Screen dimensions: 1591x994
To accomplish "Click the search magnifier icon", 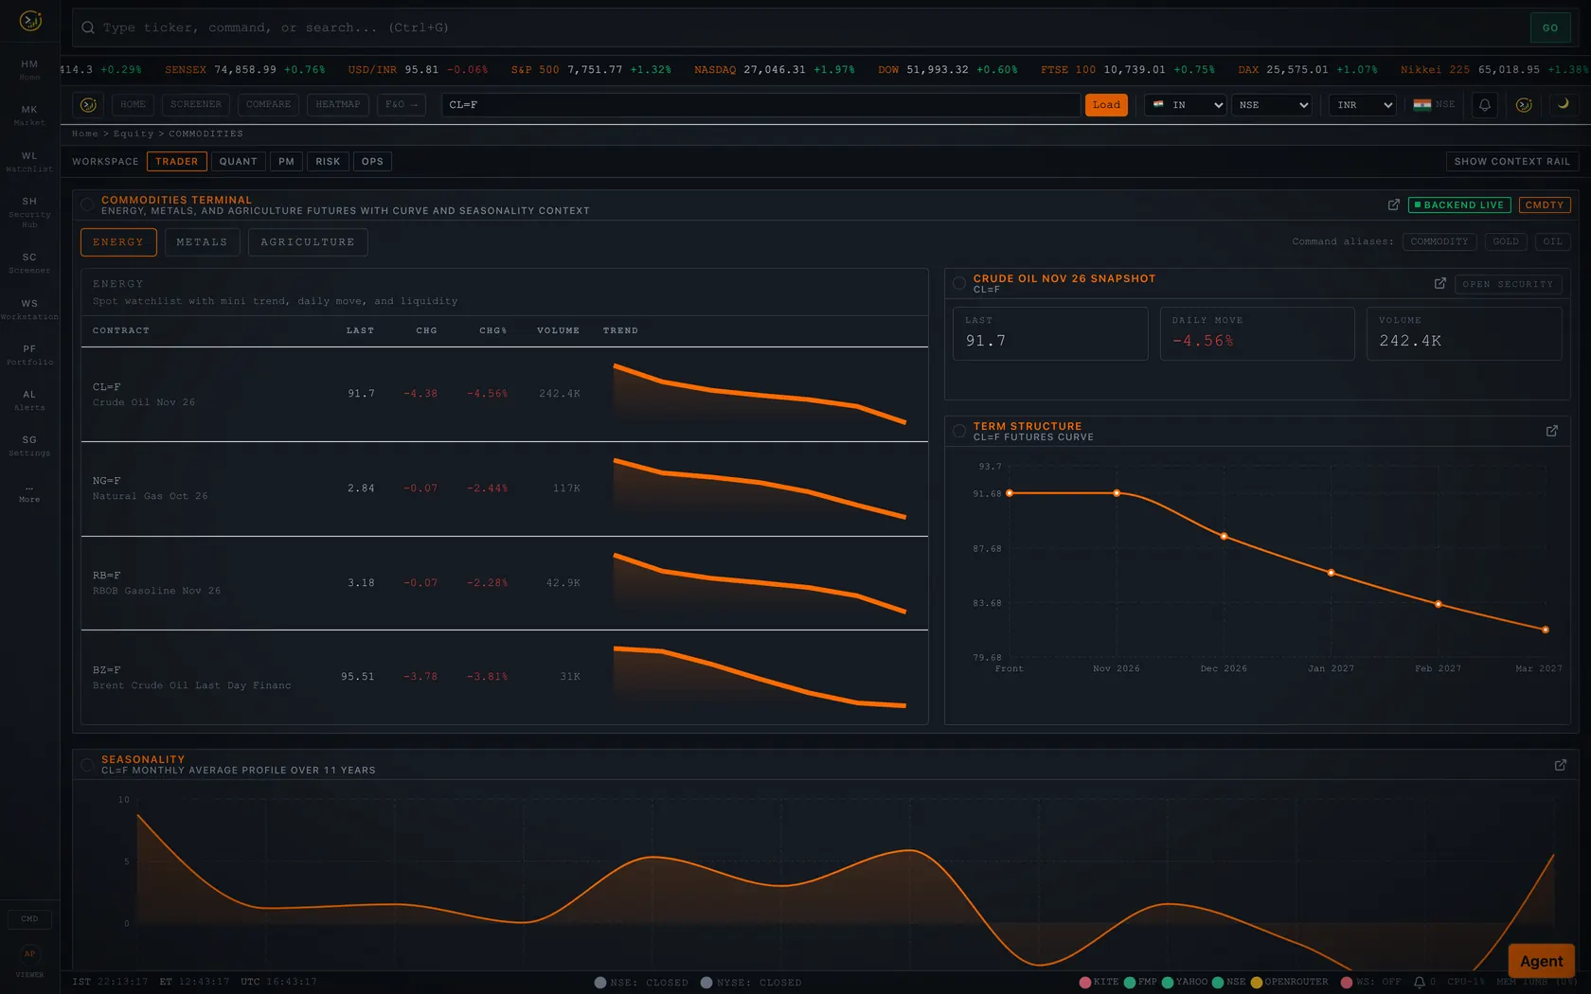I will click(88, 27).
